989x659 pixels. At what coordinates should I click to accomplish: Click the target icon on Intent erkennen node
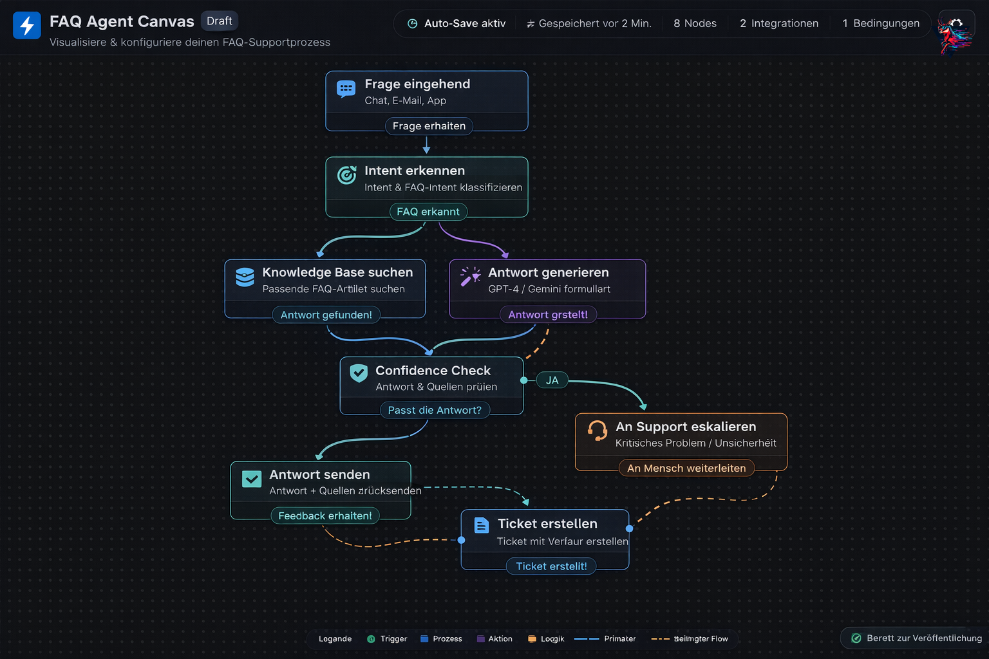pos(346,175)
